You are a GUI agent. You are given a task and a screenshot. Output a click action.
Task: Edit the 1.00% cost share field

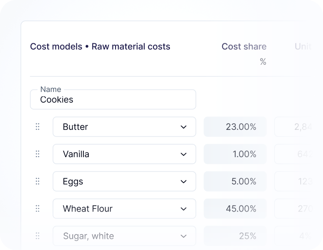click(235, 154)
